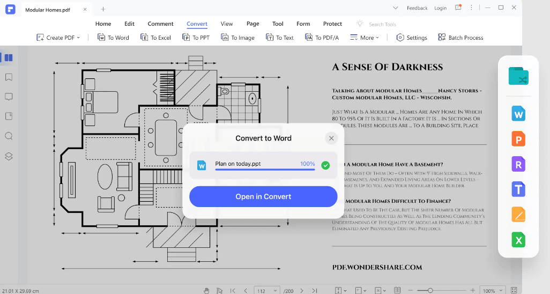Go to last page
The width and height of the screenshot is (550, 294).
[315, 290]
